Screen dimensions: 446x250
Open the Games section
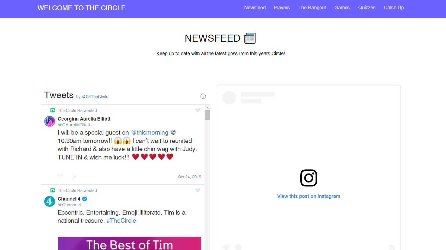point(342,8)
